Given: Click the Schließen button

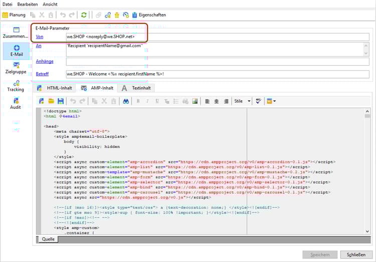Looking at the screenshot, I should click(x=356, y=254).
